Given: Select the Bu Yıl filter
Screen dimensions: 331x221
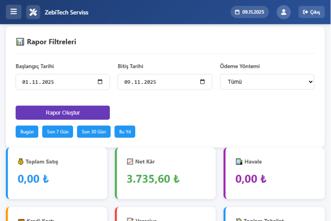Looking at the screenshot, I should pos(125,132).
